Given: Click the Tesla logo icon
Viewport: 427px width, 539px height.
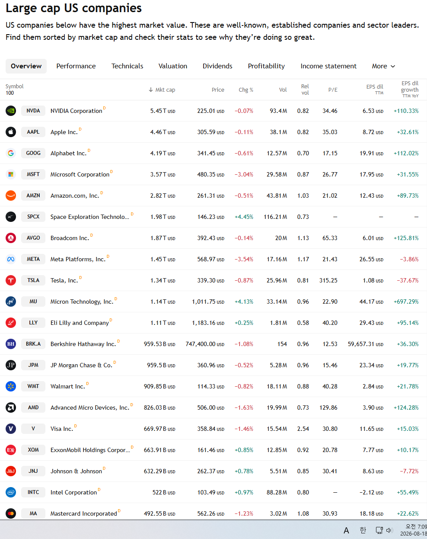Looking at the screenshot, I should coord(11,280).
